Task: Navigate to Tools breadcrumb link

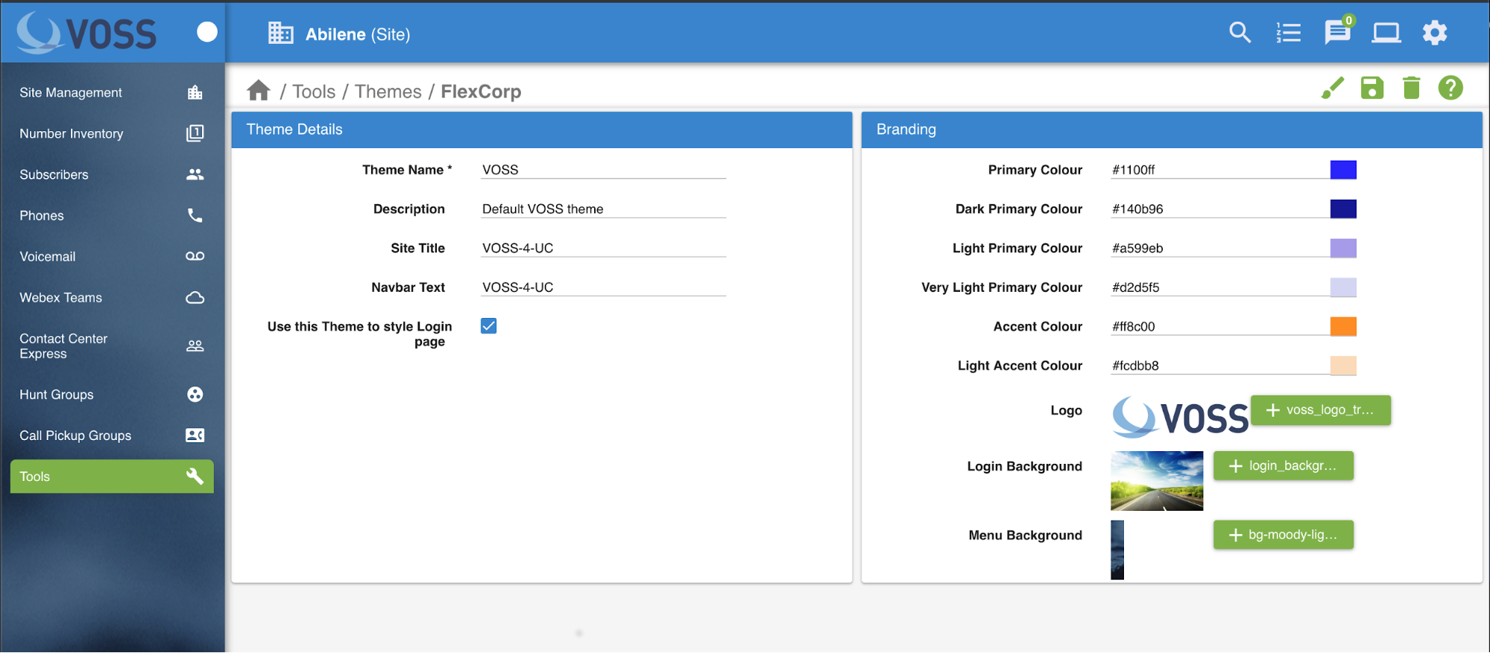Action: 314,91
